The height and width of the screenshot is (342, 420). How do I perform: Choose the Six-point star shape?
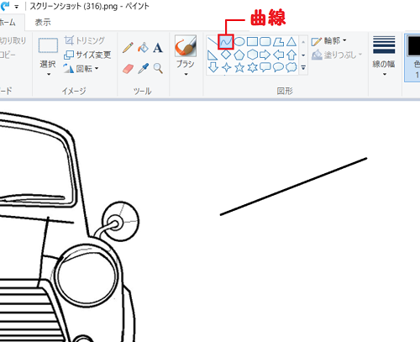tap(252, 67)
